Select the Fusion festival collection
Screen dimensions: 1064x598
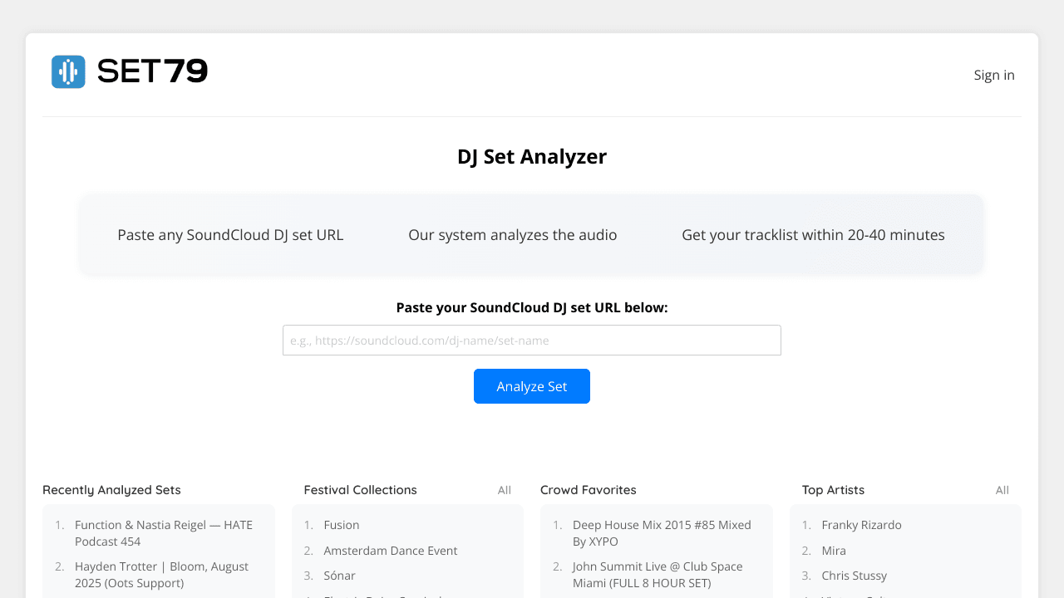click(x=342, y=525)
